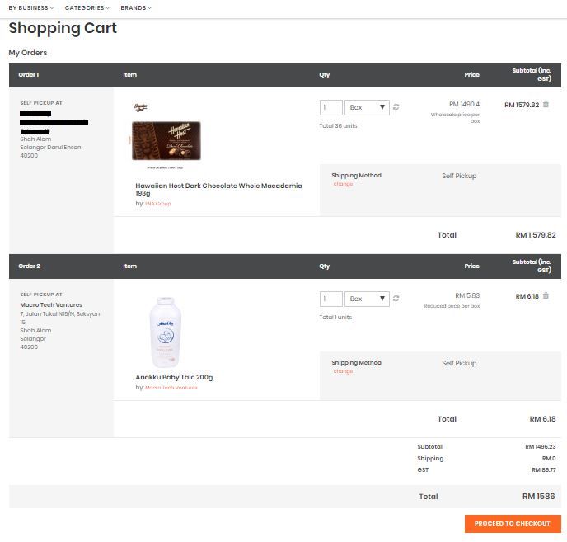Open the INA Group seller link

coord(158,203)
